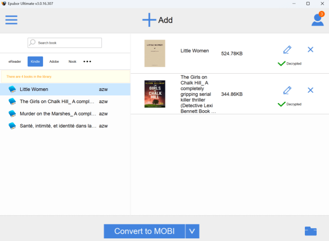Click the long Girls on Chalk Hill title text
Screen dimensions: 329x241
tap(198, 94)
